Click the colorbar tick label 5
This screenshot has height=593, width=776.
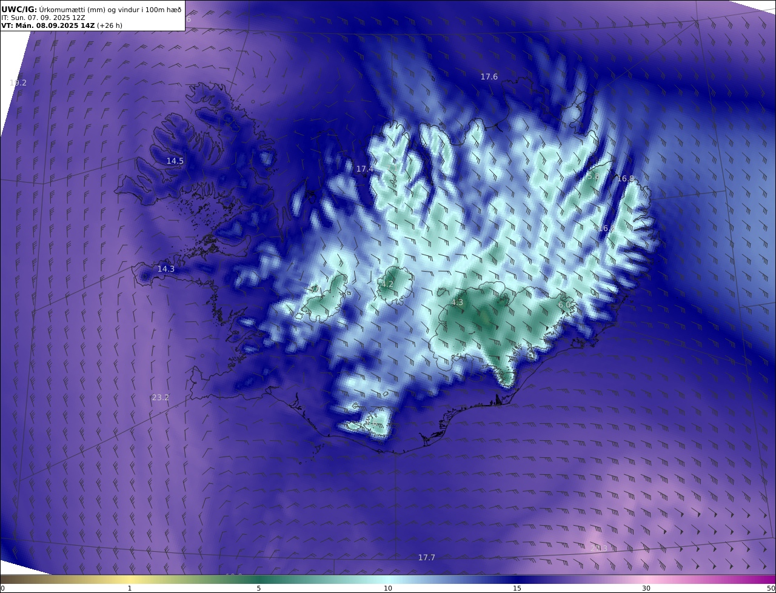(x=259, y=588)
